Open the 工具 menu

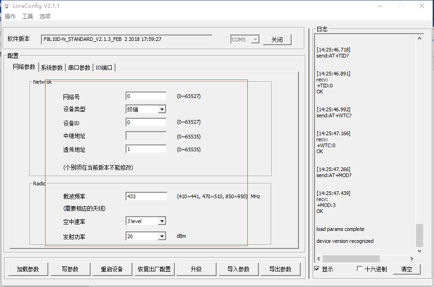(x=28, y=17)
